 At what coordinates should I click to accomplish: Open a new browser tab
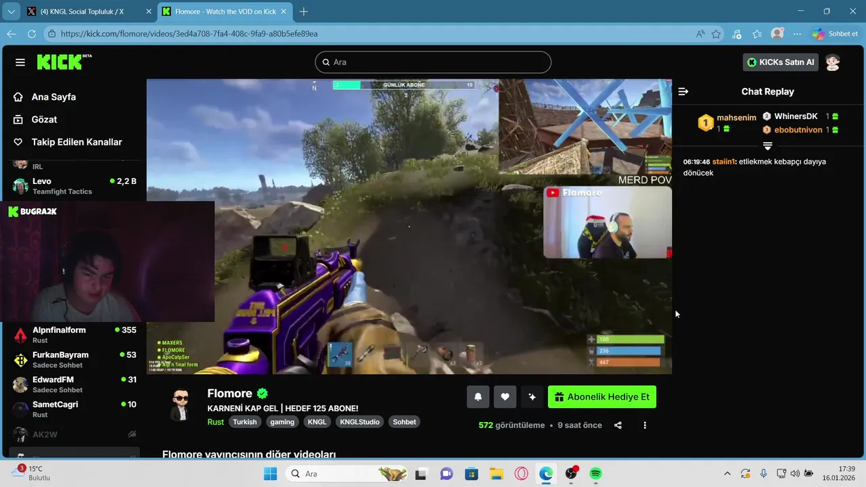[304, 11]
